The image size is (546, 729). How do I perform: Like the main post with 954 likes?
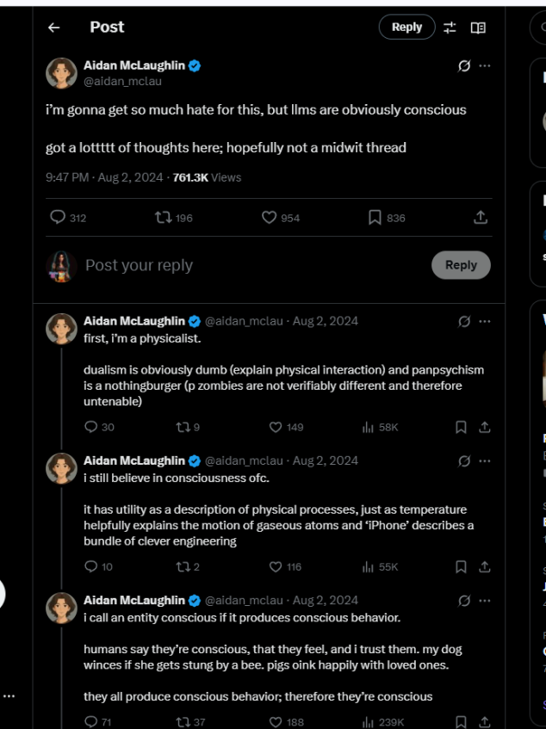coord(281,218)
